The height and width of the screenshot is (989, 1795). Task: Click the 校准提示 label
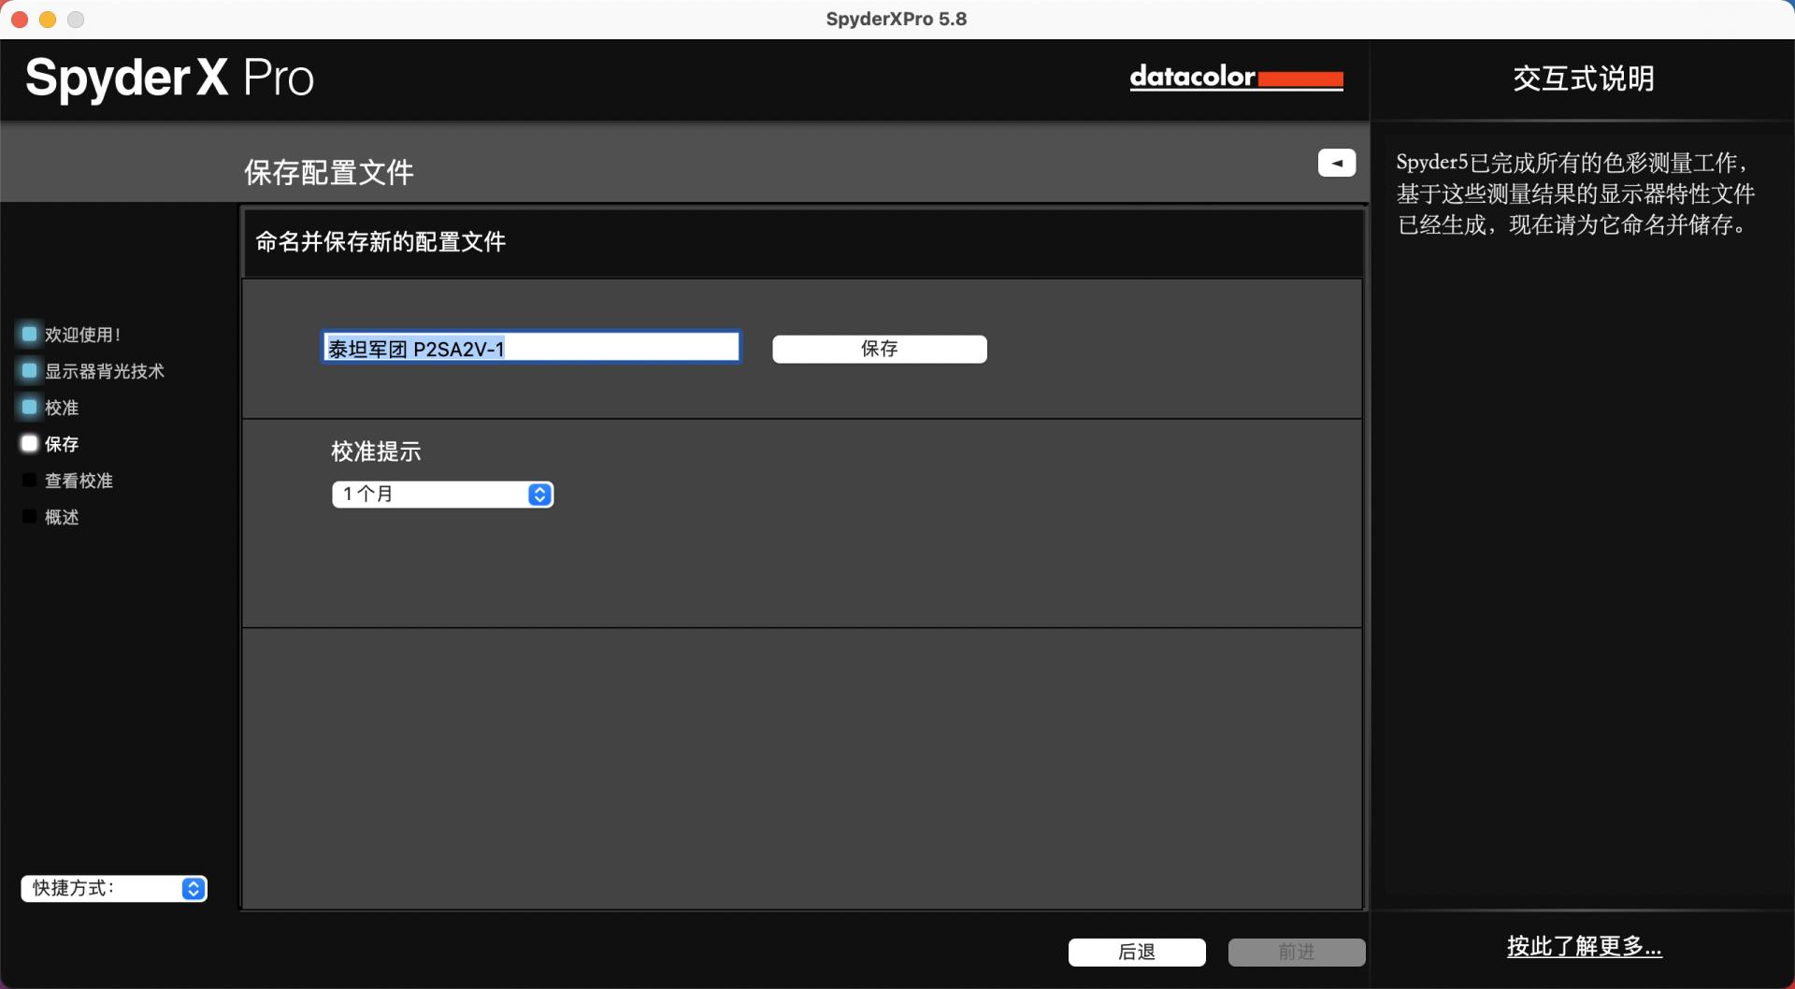tap(376, 451)
